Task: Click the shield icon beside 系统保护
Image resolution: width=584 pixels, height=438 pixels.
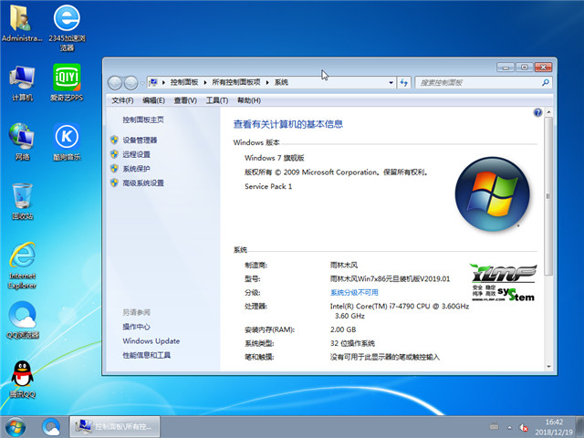Action: [x=114, y=168]
